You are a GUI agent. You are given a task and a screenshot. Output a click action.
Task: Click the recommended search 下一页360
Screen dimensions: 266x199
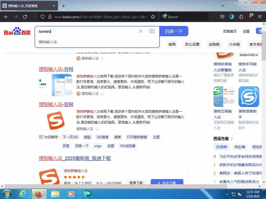click(70, 137)
